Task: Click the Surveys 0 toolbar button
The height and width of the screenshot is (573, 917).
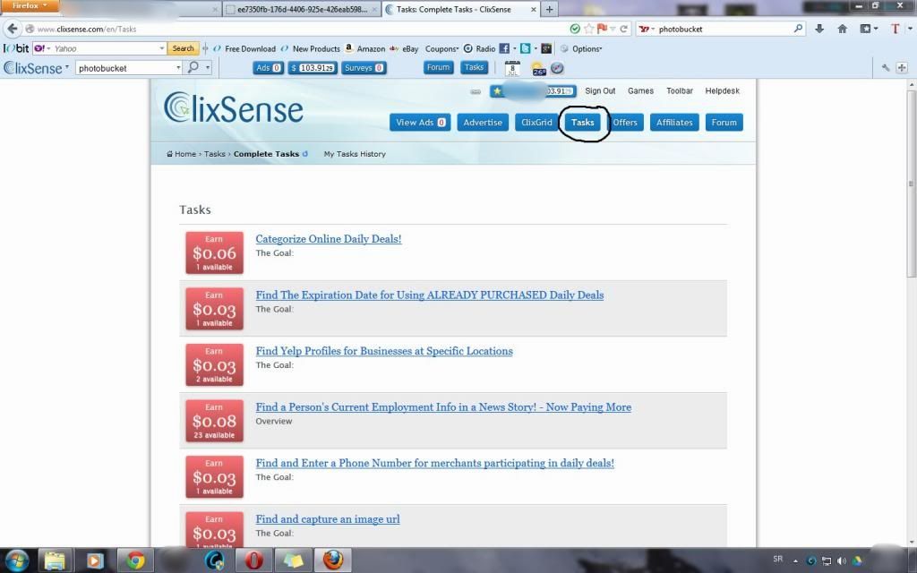Action: (364, 68)
